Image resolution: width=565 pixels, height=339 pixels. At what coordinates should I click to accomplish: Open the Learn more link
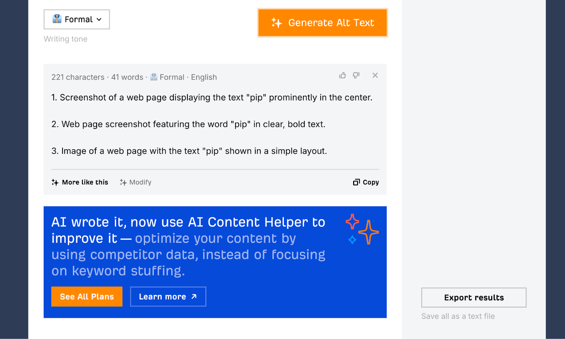(x=168, y=297)
